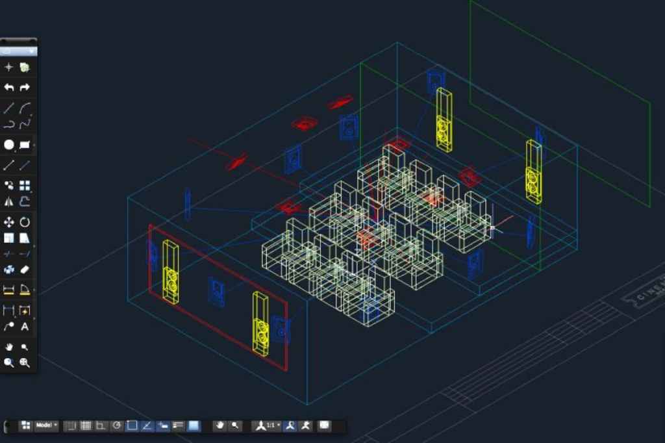The height and width of the screenshot is (443, 665).
Task: Select the Spline curve tool
Action: tap(25, 124)
